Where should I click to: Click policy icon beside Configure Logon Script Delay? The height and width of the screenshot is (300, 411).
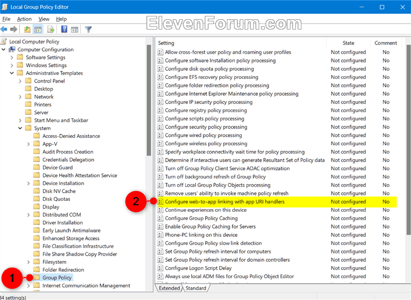[161, 268]
